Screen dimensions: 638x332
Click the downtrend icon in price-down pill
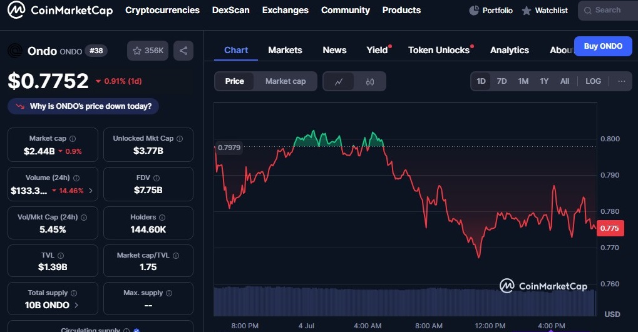tap(20, 106)
